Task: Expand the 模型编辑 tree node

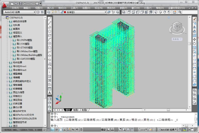Action: (x=7, y=74)
